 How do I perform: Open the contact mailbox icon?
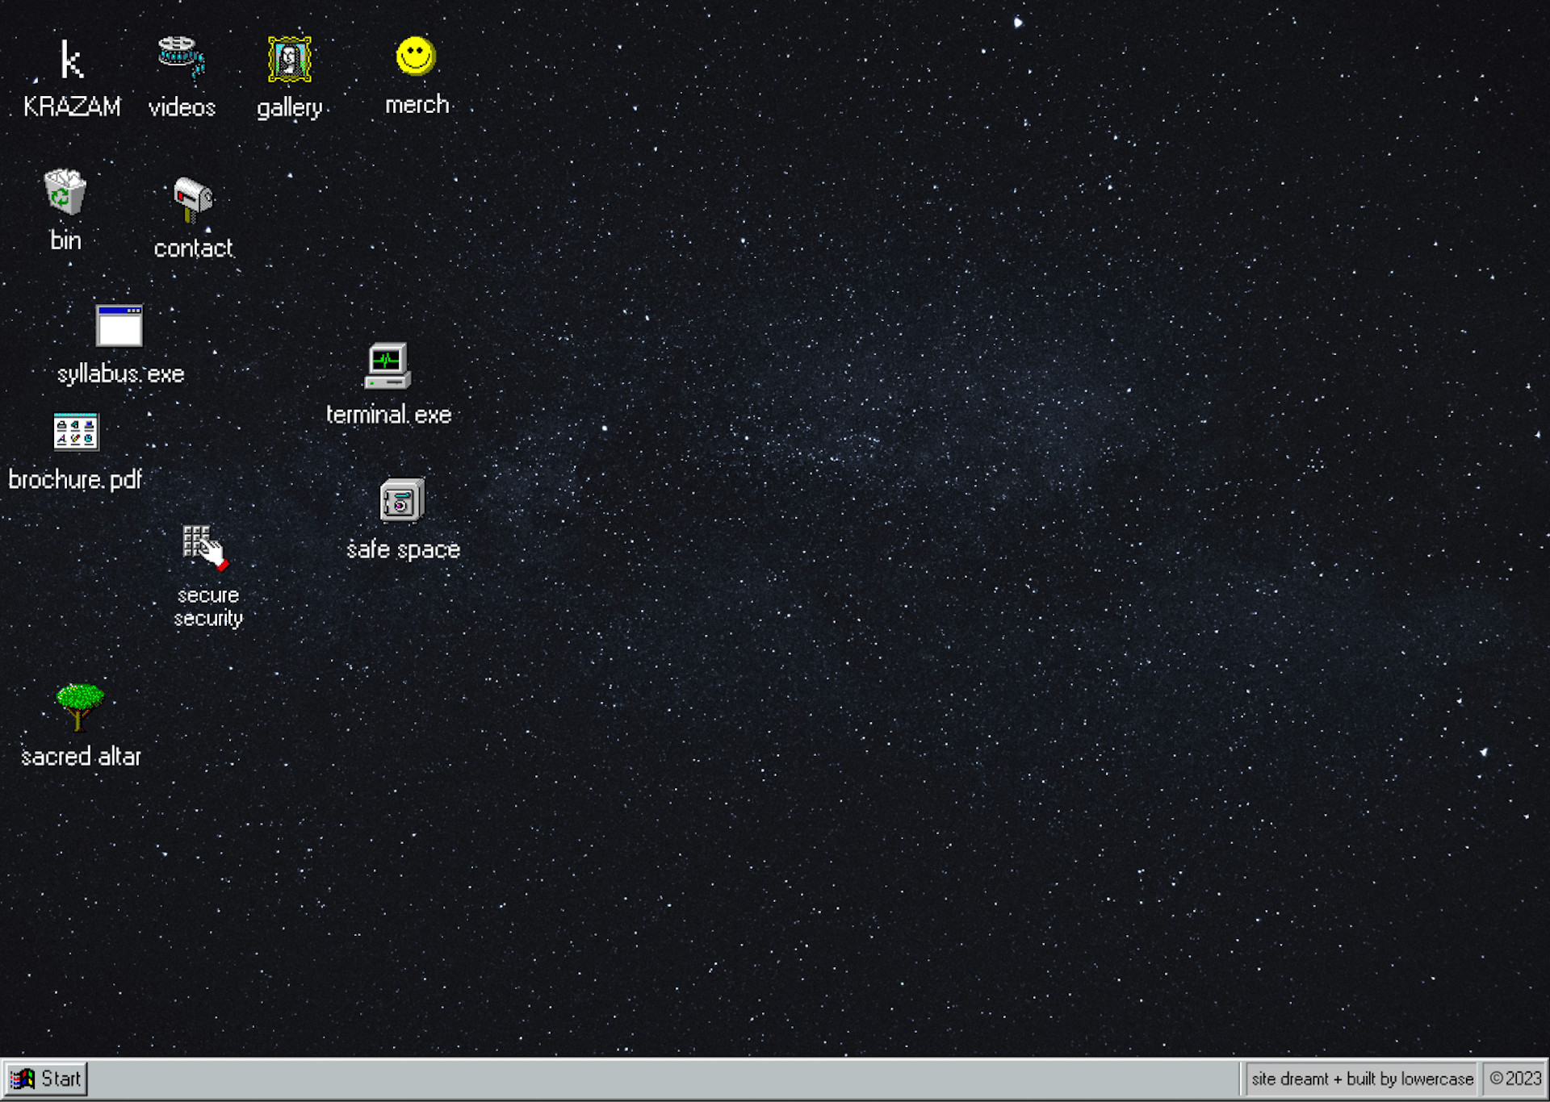click(x=193, y=199)
